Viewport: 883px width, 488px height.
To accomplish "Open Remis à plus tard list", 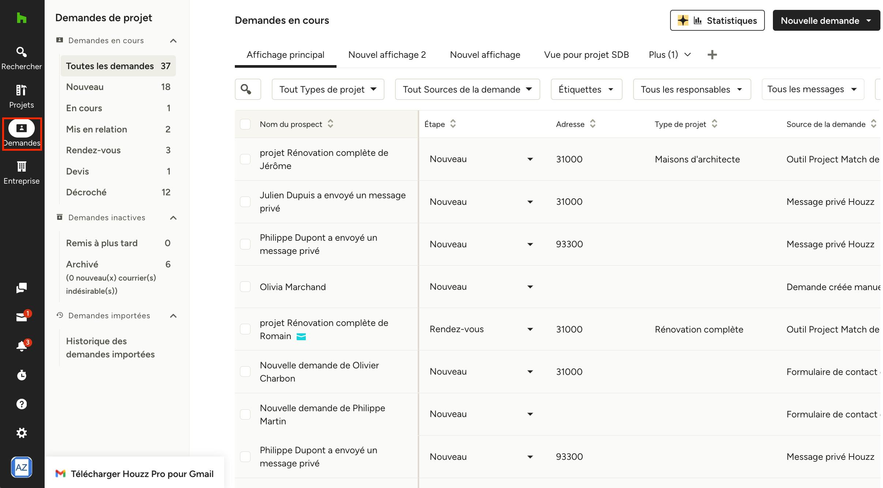I will click(118, 243).
